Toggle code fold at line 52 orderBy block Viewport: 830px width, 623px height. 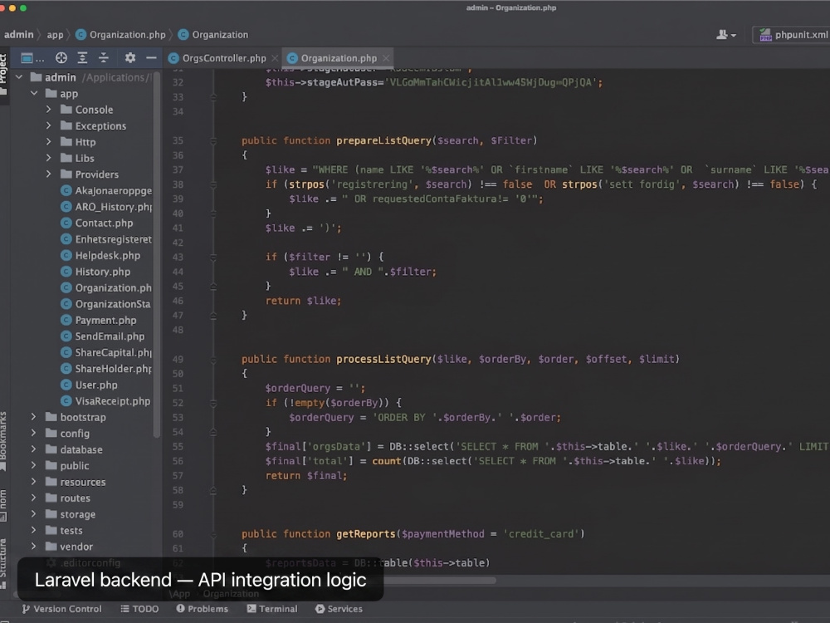point(213,403)
